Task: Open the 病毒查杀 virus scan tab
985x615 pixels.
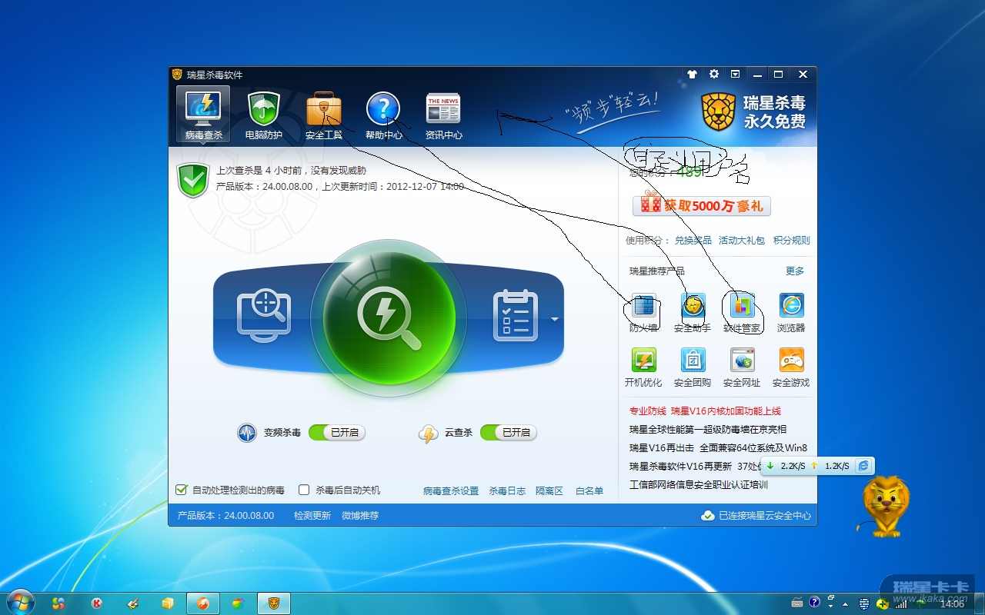Action: tap(203, 115)
